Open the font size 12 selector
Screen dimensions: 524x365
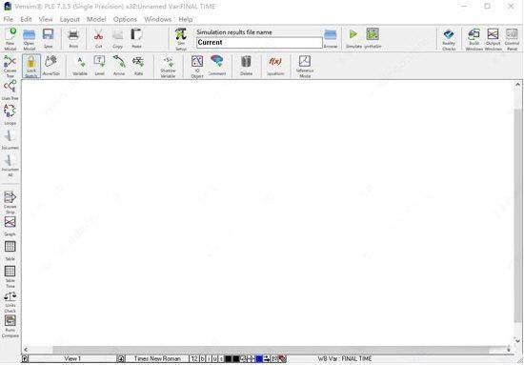(194, 358)
